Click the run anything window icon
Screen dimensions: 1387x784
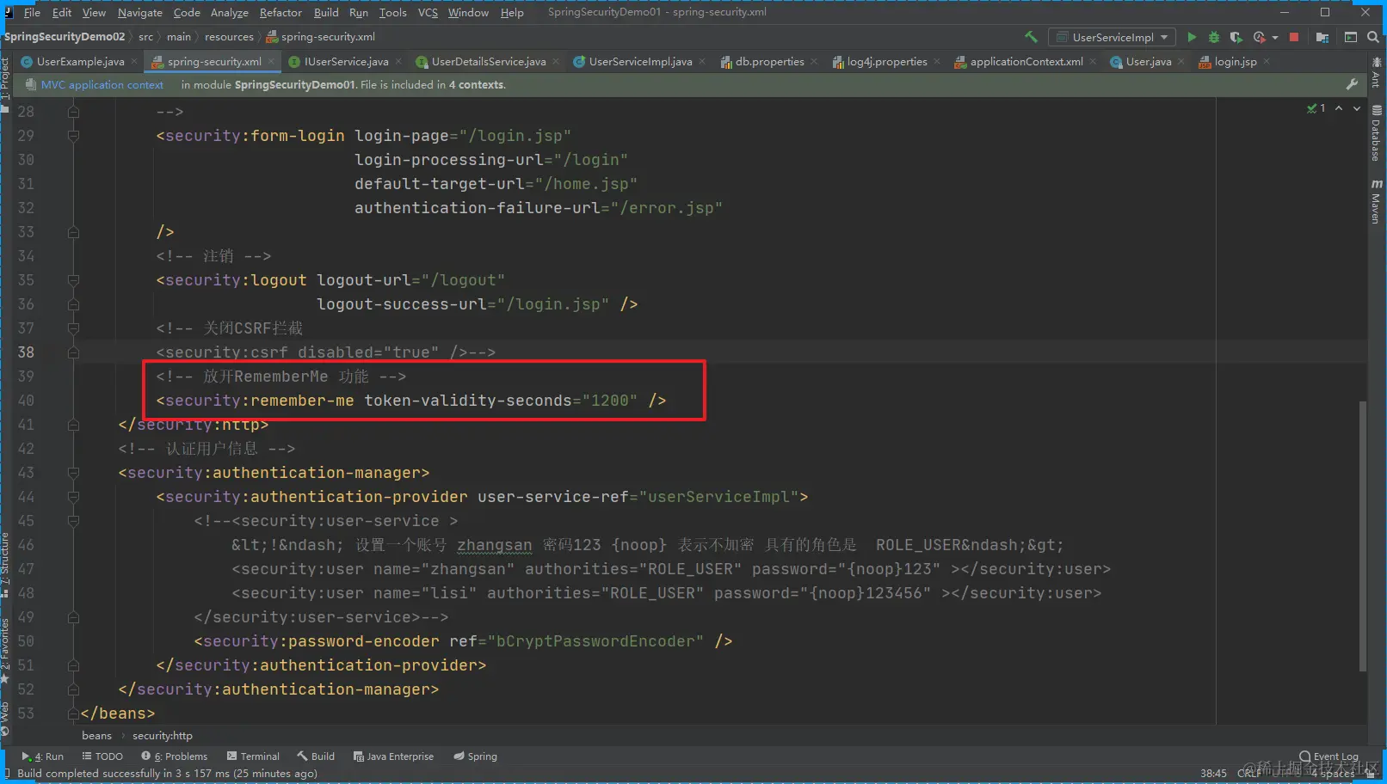click(1351, 37)
